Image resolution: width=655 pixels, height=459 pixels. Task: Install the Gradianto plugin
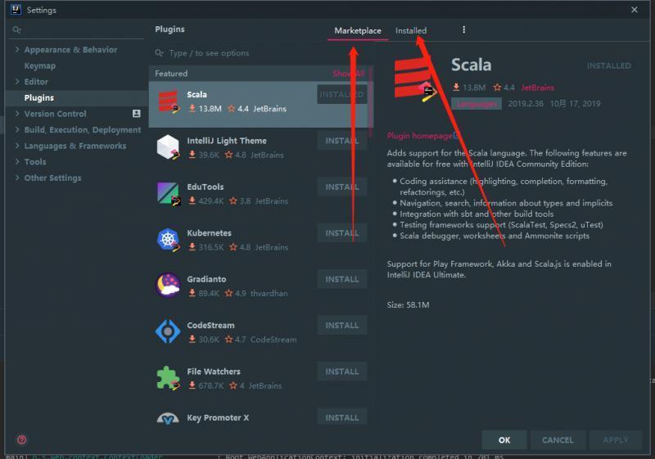point(341,279)
